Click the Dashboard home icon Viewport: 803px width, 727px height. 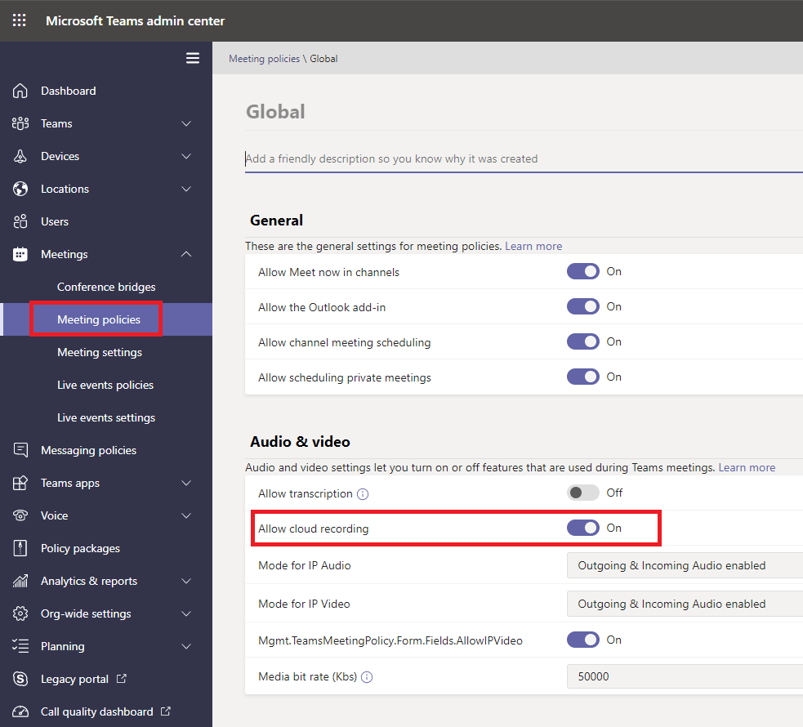[x=20, y=91]
